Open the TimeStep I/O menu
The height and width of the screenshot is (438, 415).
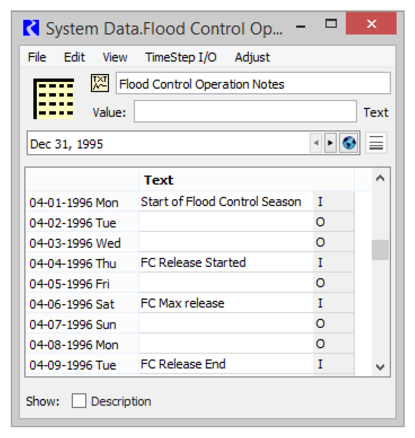click(181, 57)
